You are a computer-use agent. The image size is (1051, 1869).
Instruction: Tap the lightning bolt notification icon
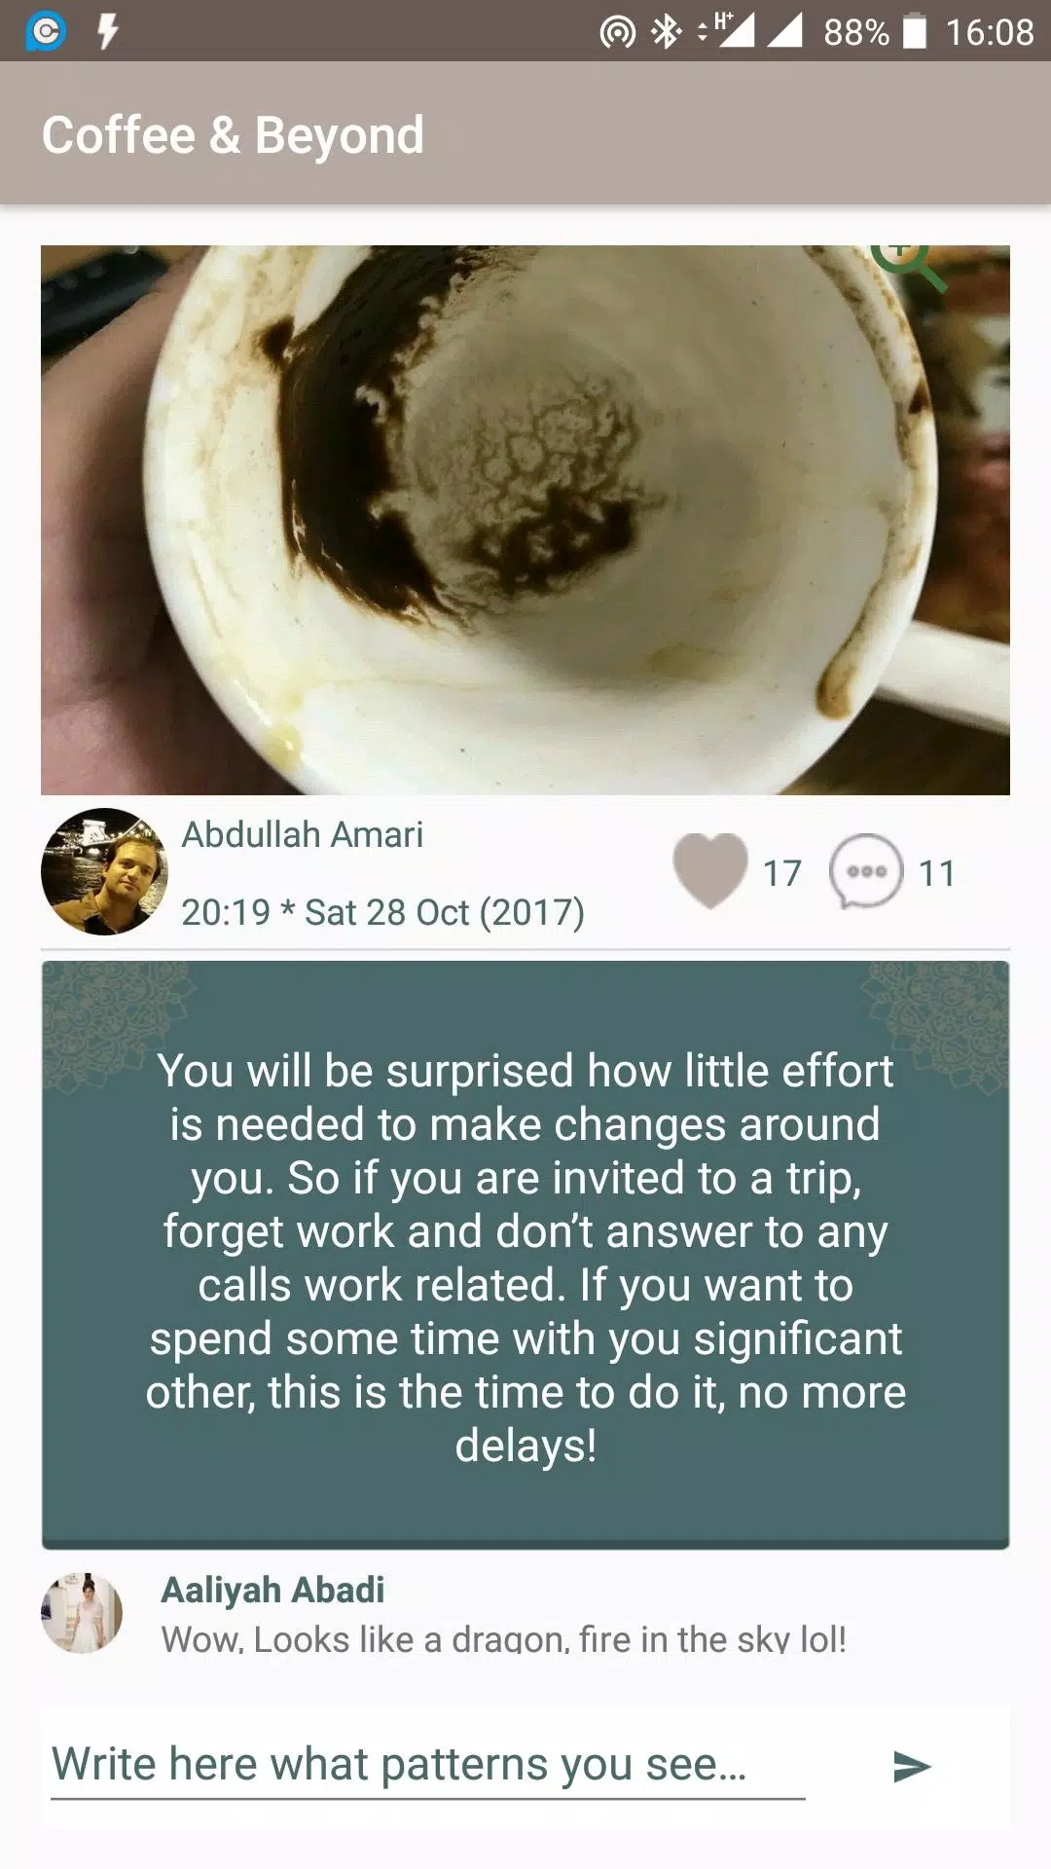[x=107, y=31]
